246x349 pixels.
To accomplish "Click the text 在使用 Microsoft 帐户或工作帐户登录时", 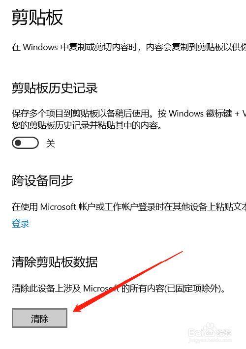I will 88,207.
